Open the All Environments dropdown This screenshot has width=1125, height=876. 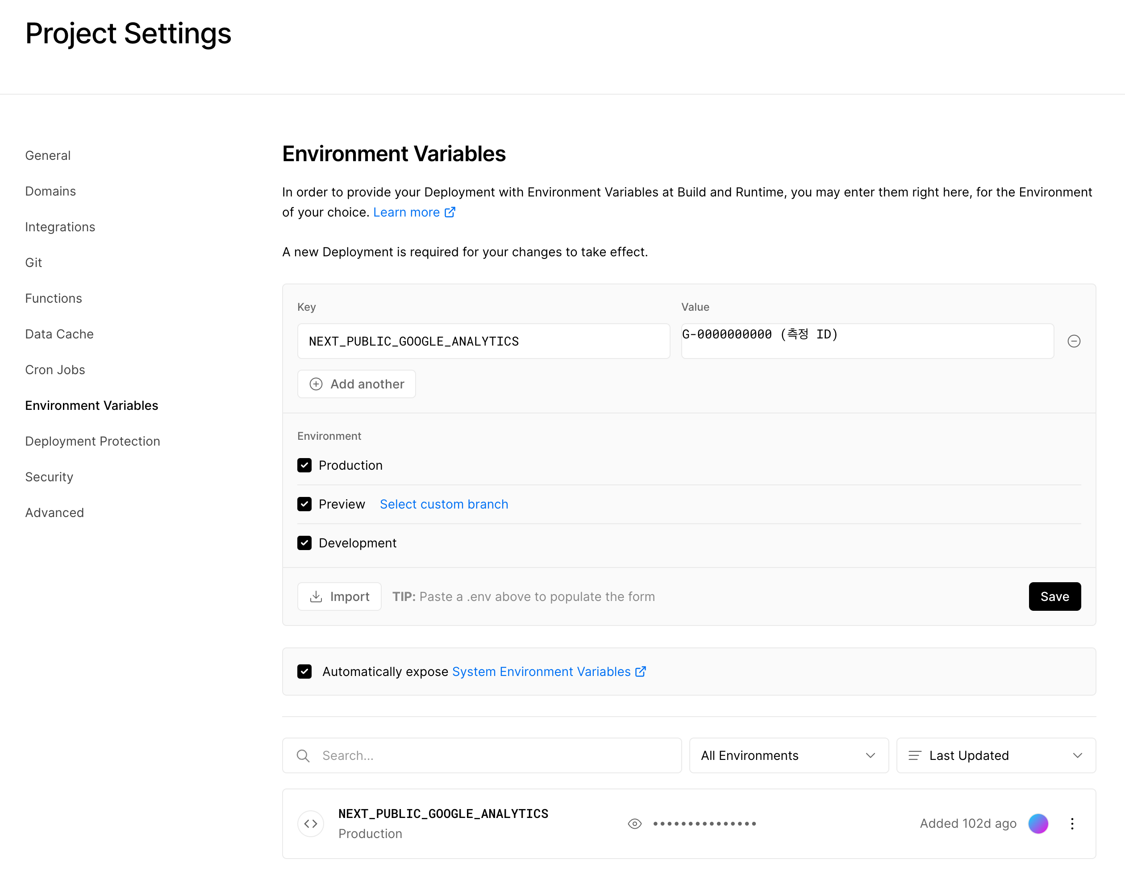pos(787,755)
